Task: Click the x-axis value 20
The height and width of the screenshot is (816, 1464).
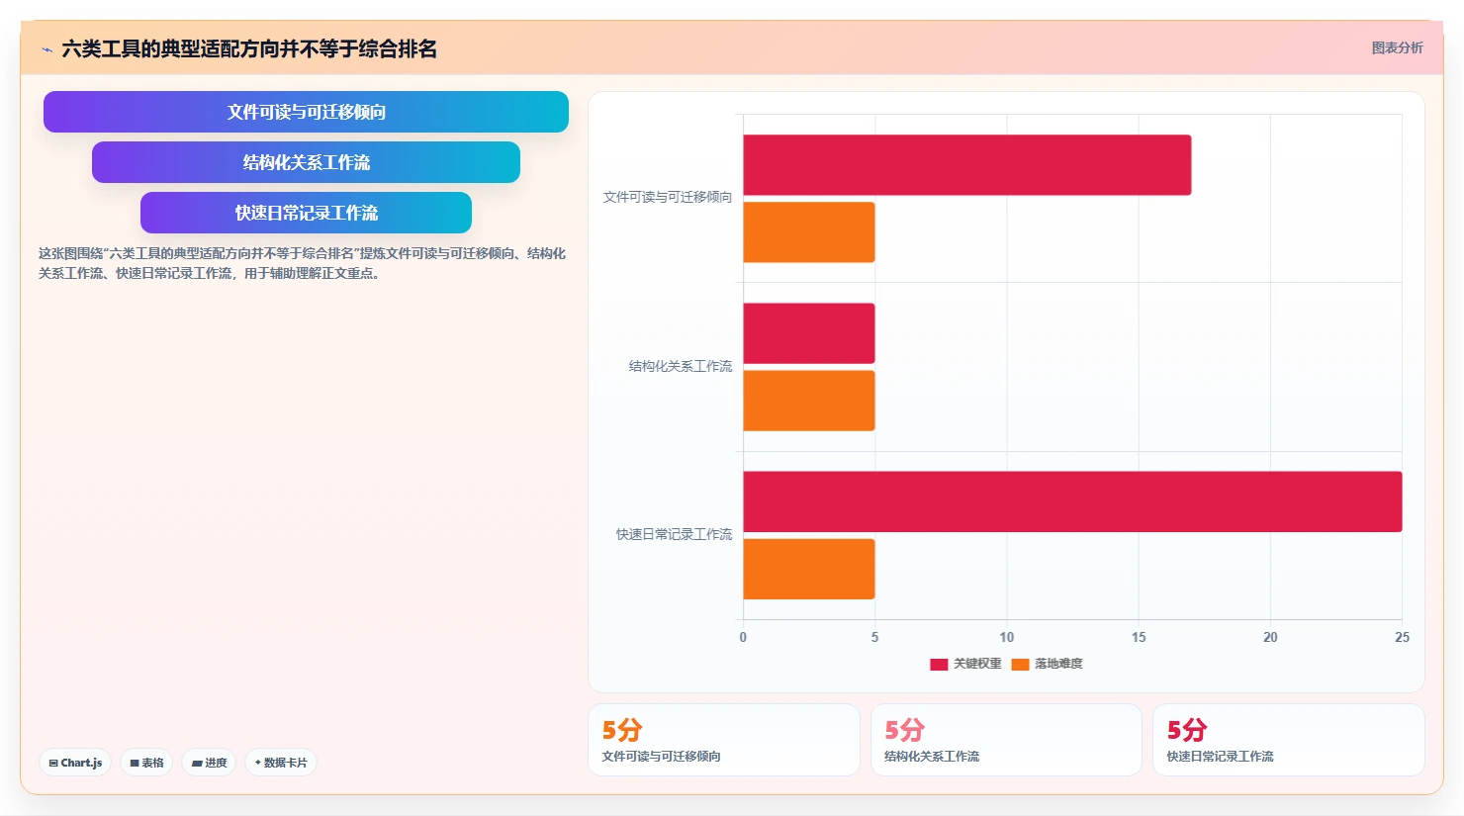Action: coord(1270,637)
